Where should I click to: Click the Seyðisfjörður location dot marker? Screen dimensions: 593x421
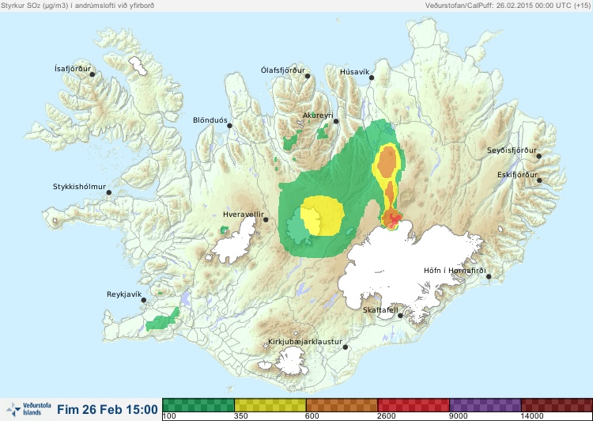(539, 156)
